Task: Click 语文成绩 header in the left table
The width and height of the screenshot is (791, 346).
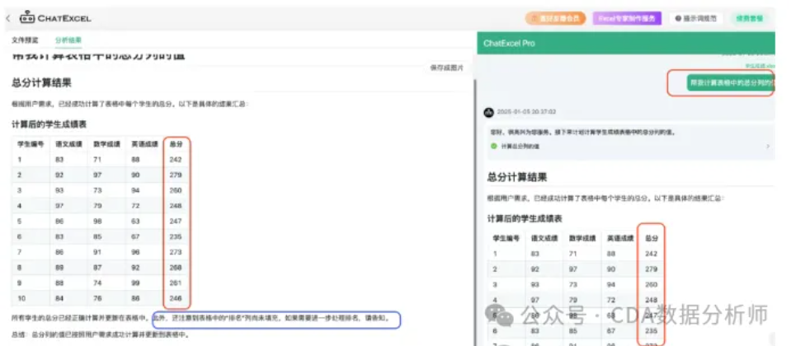Action: [x=68, y=143]
